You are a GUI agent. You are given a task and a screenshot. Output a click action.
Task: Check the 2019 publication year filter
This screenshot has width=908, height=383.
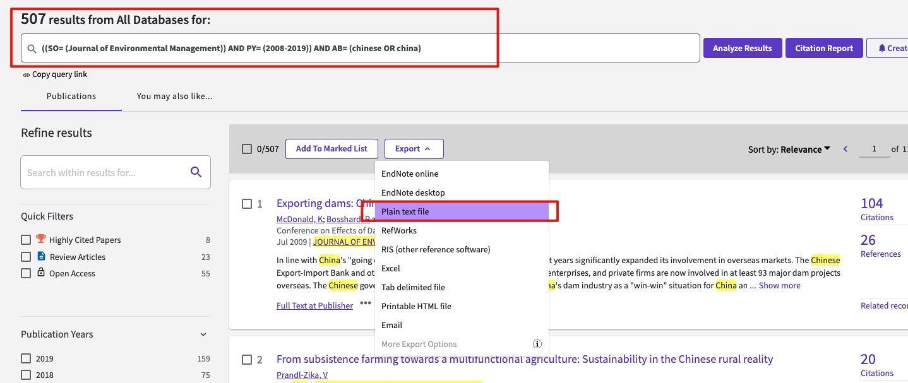26,358
